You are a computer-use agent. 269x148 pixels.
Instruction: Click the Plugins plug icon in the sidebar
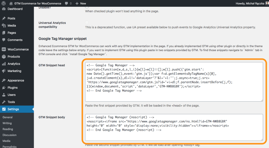4,88
